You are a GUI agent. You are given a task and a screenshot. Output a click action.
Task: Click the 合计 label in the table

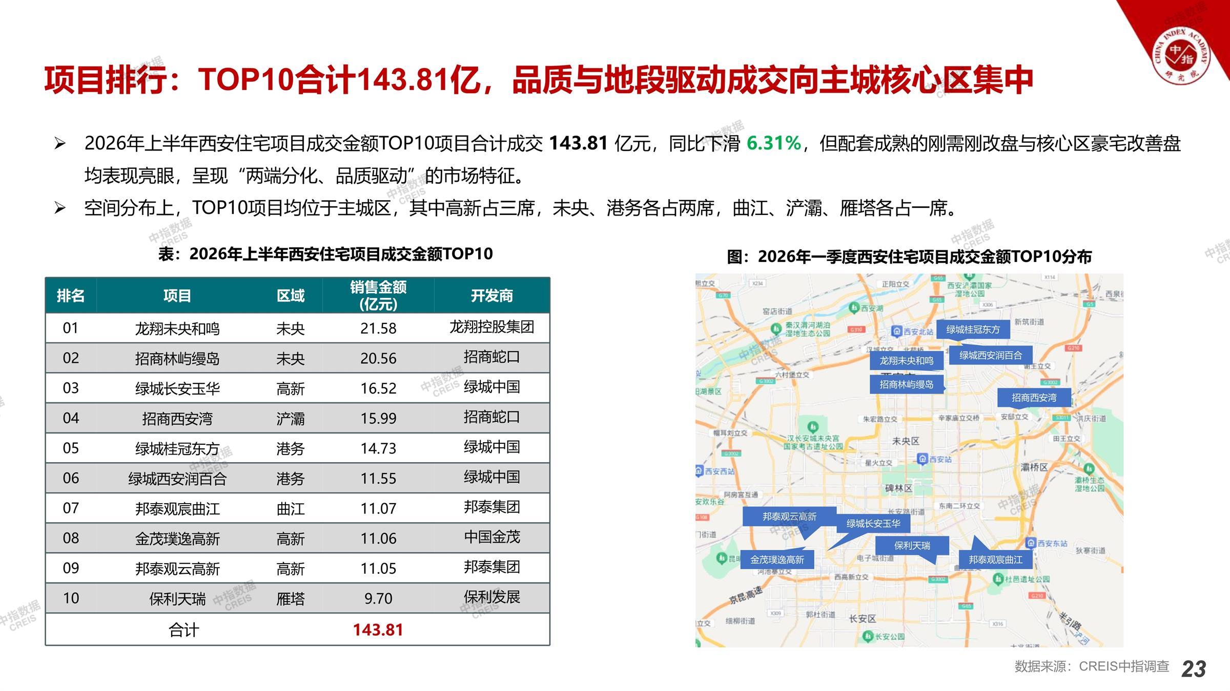[x=183, y=630]
